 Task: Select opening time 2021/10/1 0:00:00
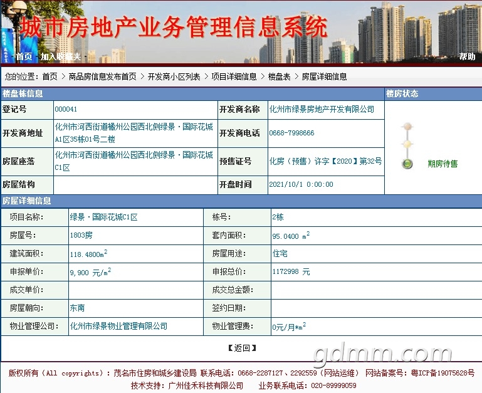click(301, 184)
